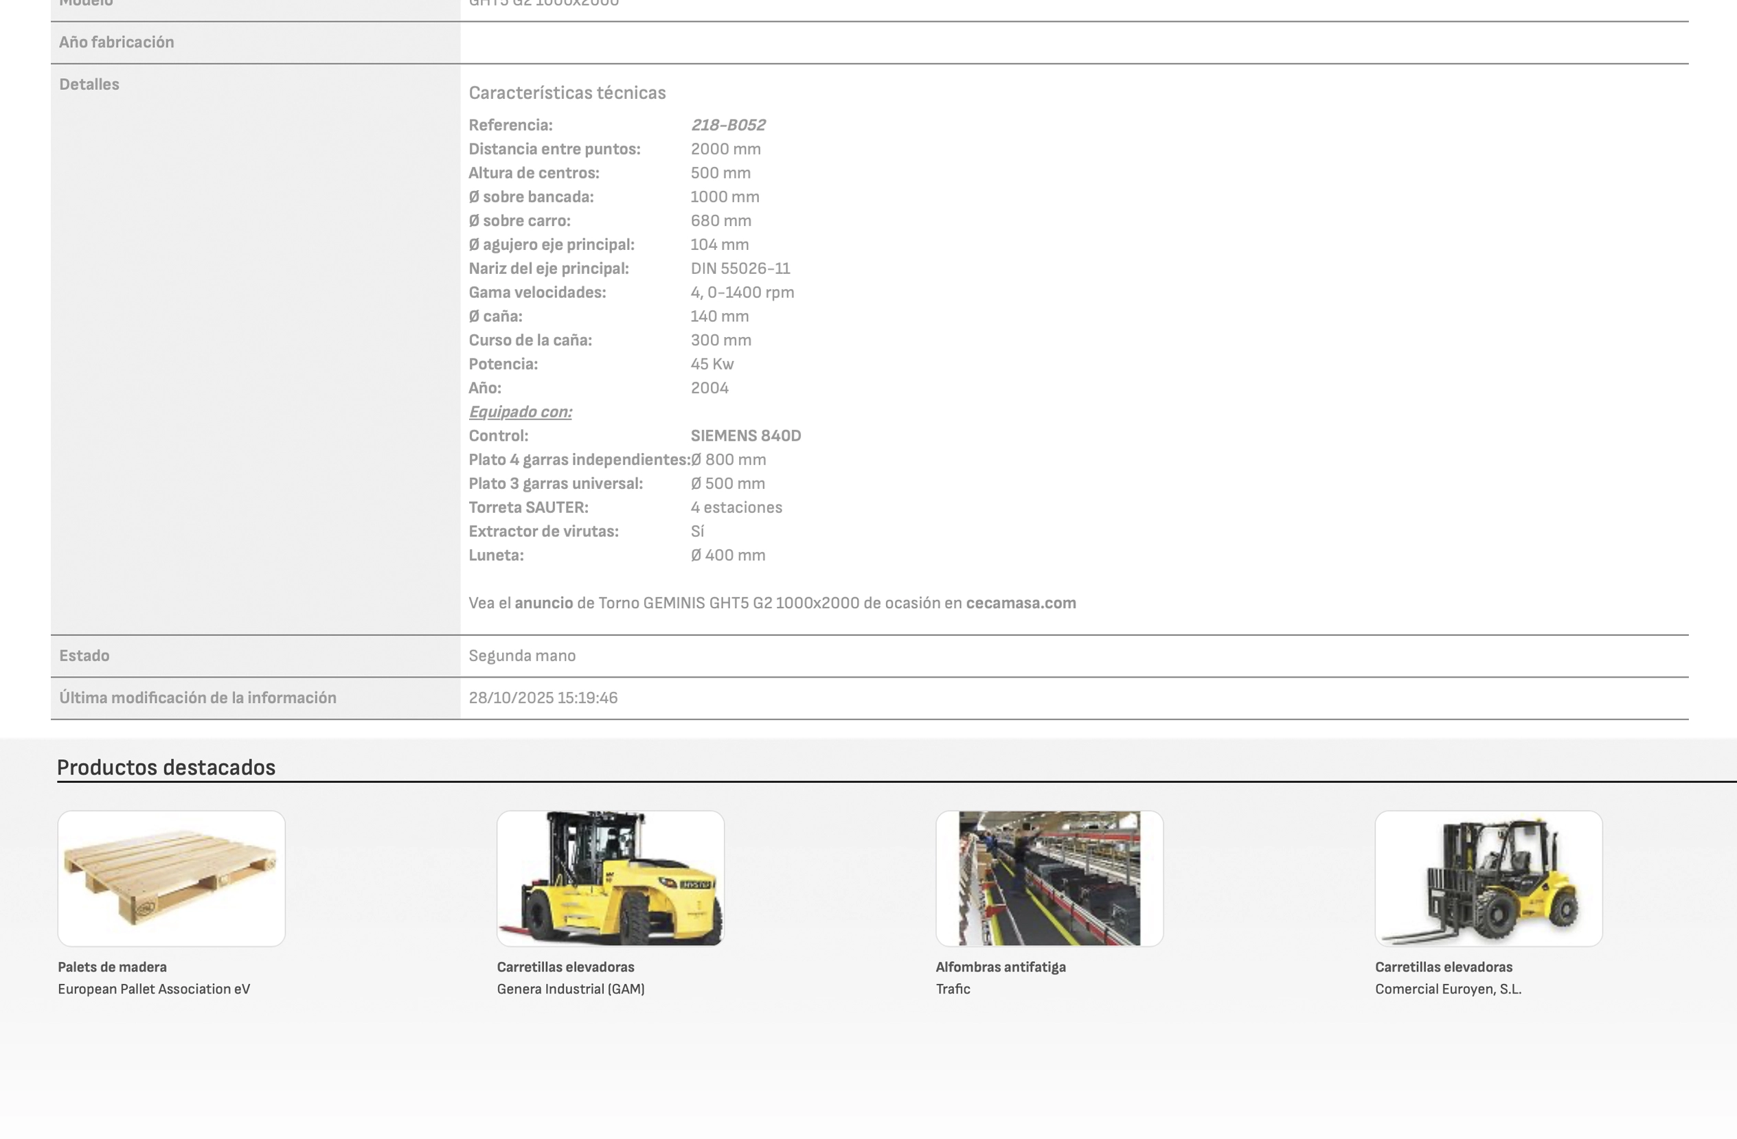Click the 'Características técnicas' heading
This screenshot has height=1139, width=1737.
(x=567, y=93)
